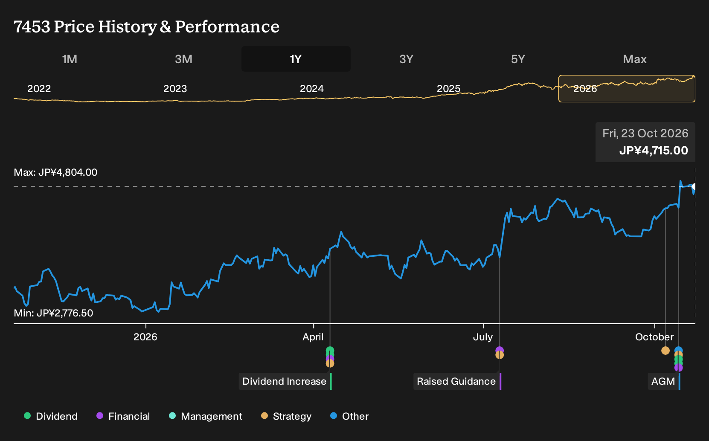The width and height of the screenshot is (709, 441).
Task: Open the Raised Guidance event label
Action: click(x=456, y=381)
